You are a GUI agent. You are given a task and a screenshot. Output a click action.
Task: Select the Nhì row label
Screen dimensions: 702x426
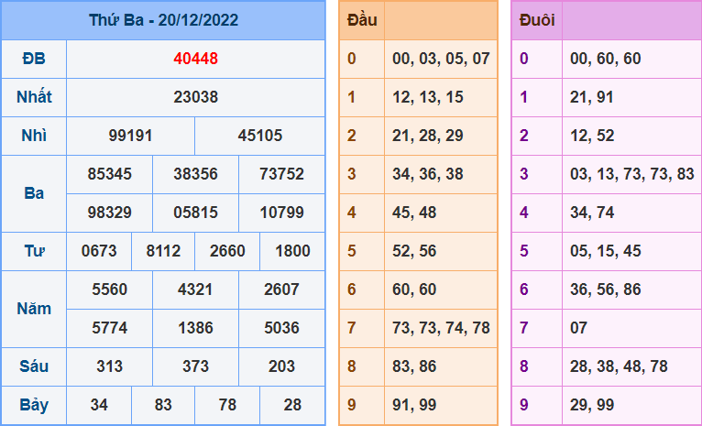coord(34,136)
